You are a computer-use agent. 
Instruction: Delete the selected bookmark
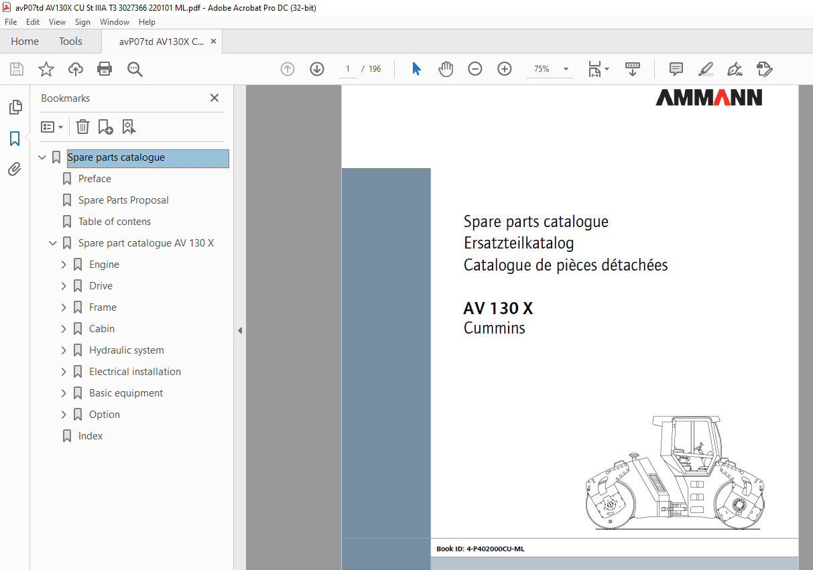[82, 127]
